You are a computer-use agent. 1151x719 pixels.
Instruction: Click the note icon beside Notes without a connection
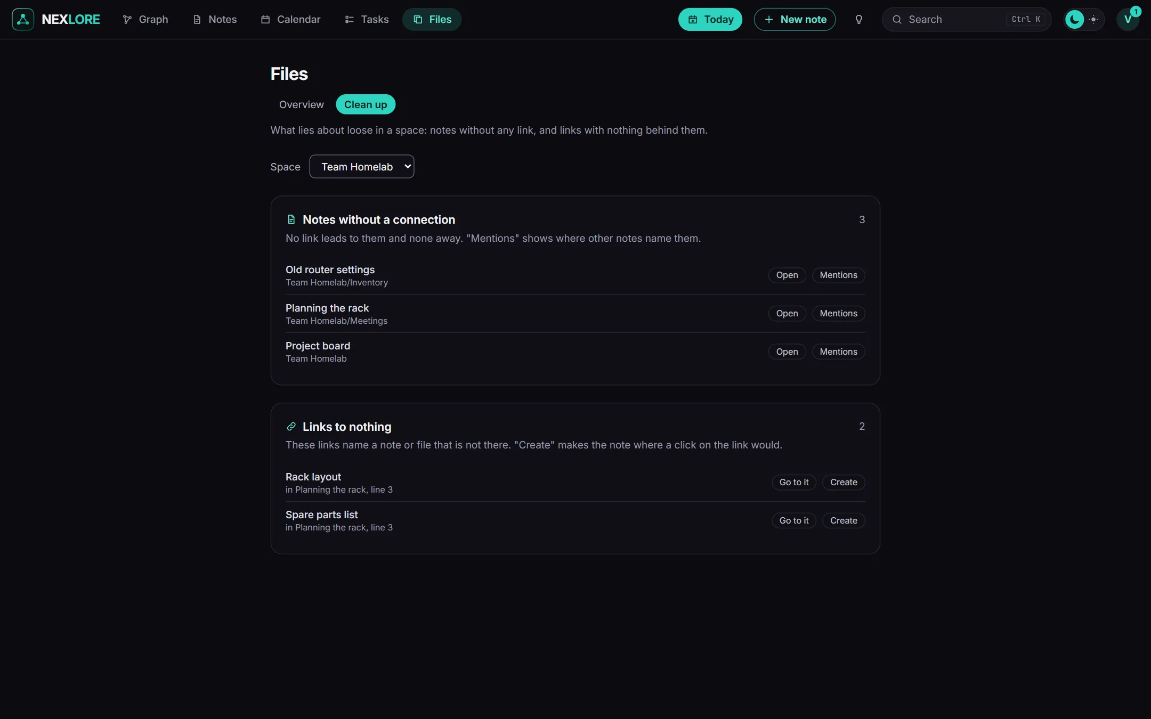(x=291, y=219)
